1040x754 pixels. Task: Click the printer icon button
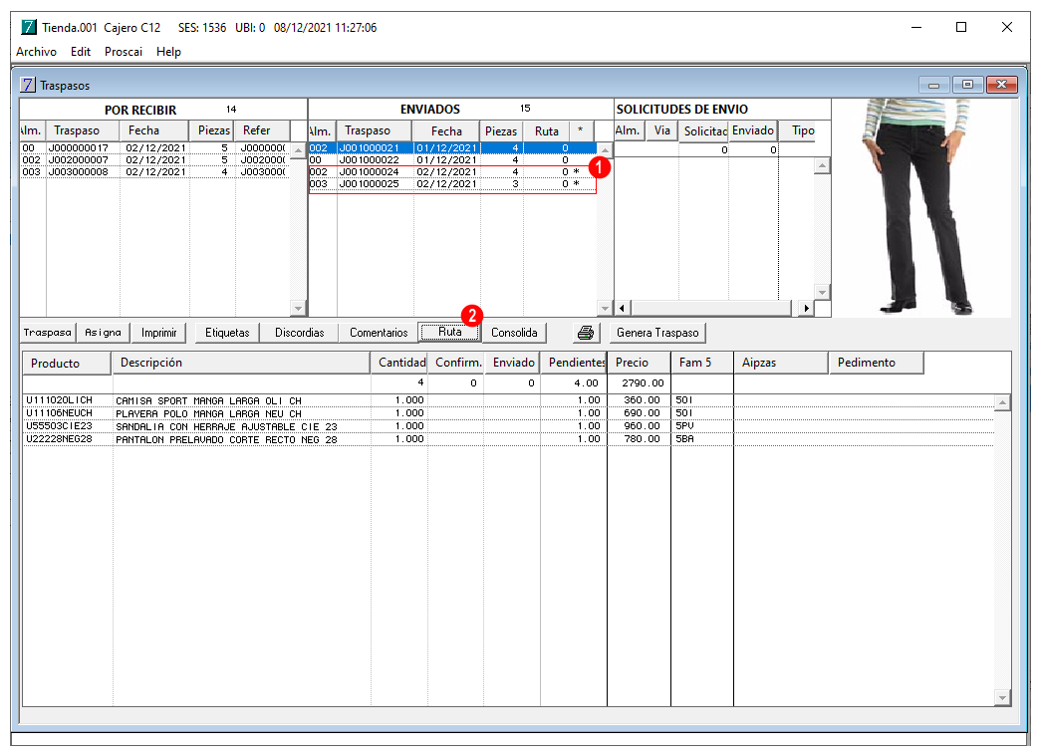click(x=586, y=333)
